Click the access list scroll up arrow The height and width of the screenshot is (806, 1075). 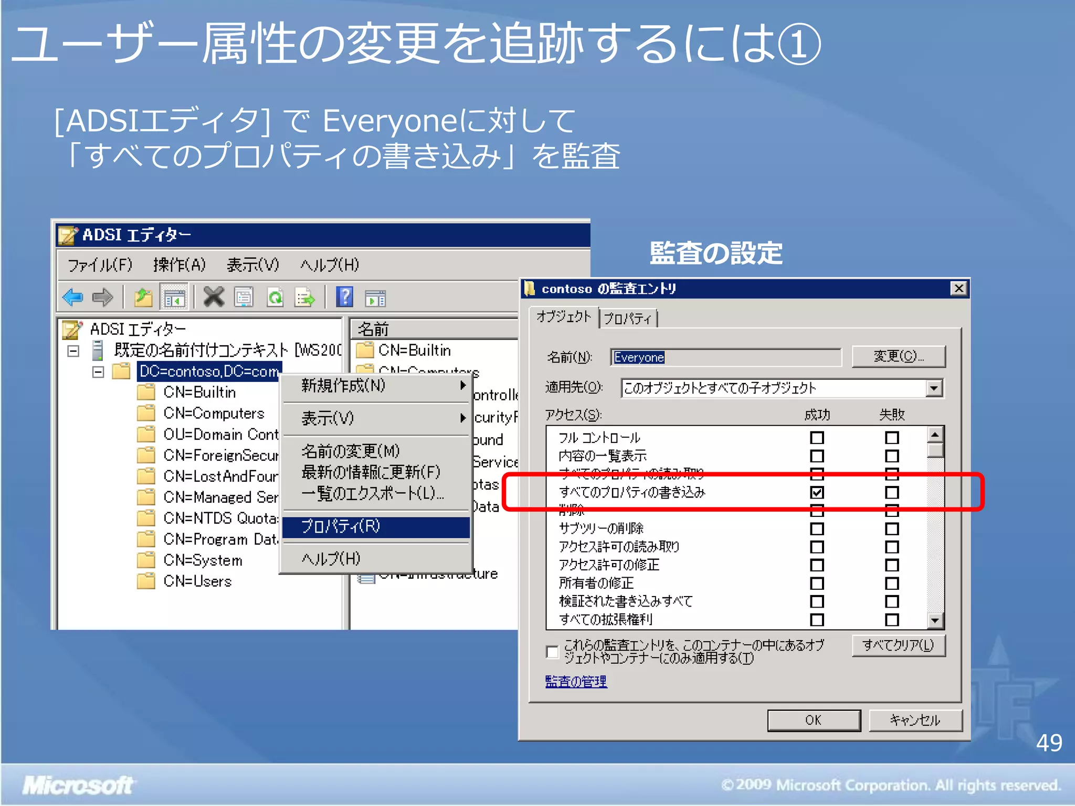[x=935, y=434]
